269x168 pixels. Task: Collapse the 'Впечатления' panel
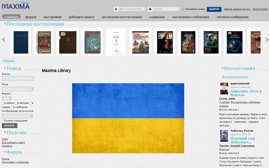[x=223, y=68]
